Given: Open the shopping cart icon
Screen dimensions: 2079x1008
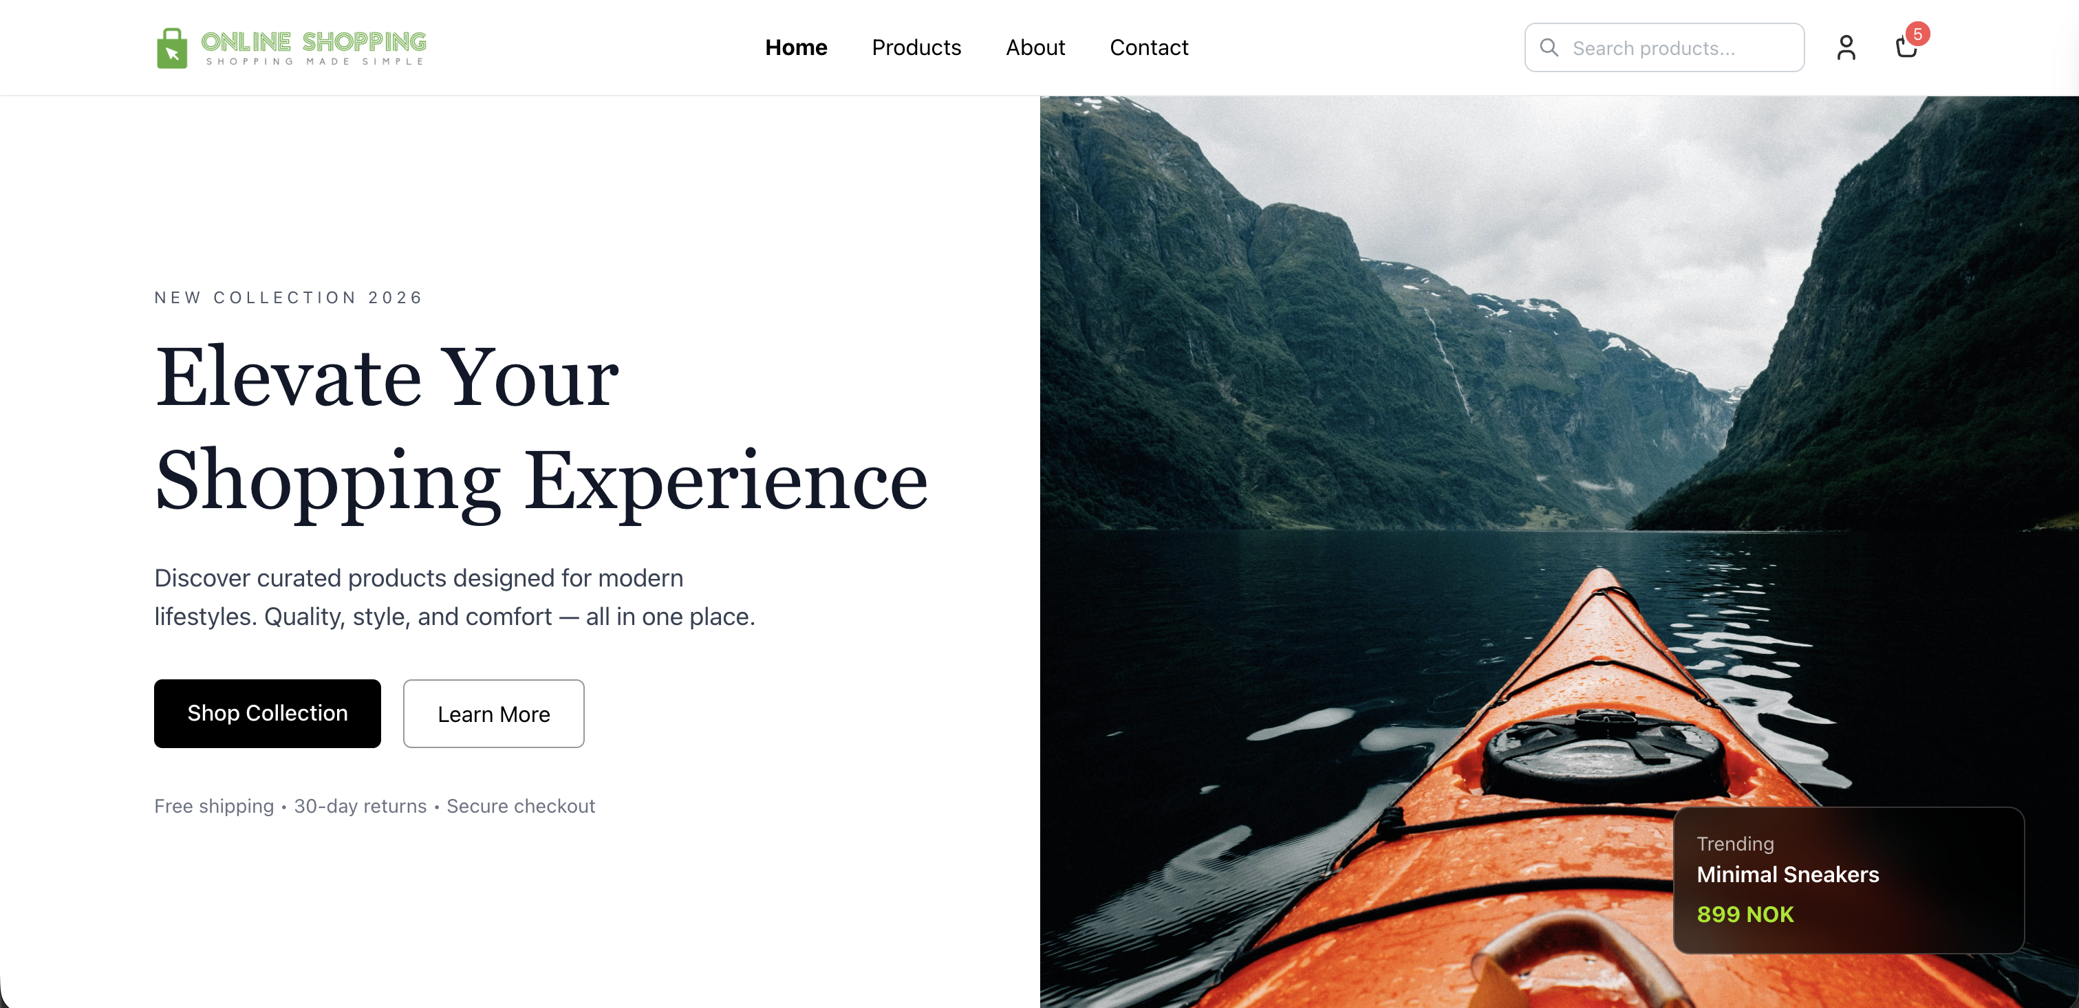Looking at the screenshot, I should coord(1906,48).
